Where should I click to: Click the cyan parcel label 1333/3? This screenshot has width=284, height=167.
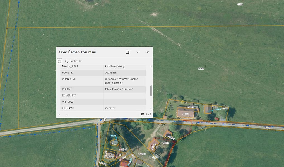click(113, 136)
